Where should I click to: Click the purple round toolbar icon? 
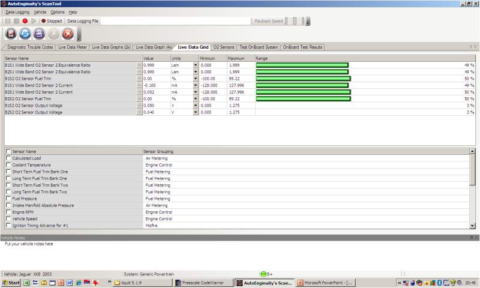[x=39, y=34]
